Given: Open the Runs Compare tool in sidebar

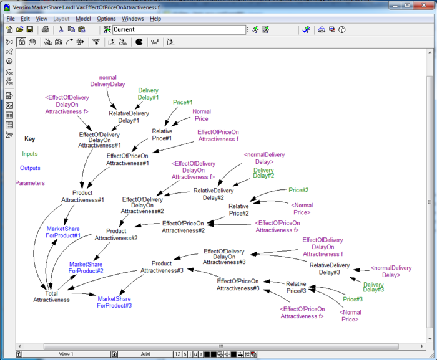Looking at the screenshot, I should coord(9,135).
